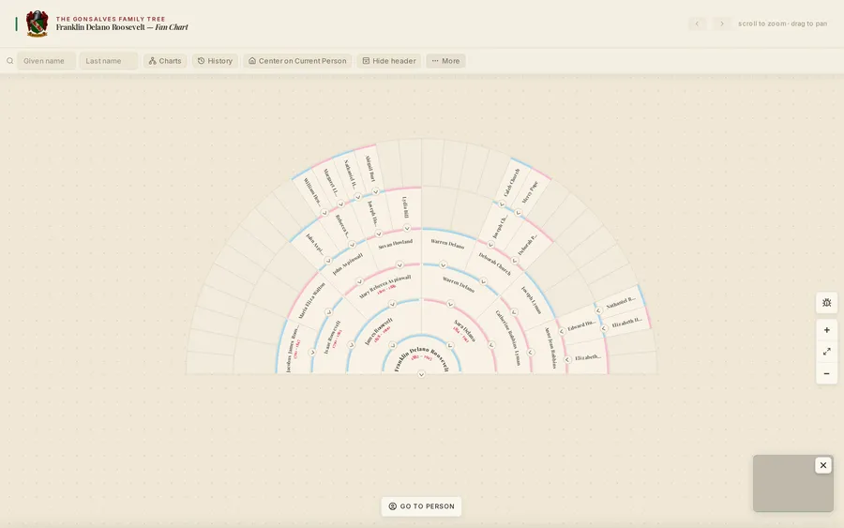This screenshot has height=528, width=844.
Task: Expand the James Roosevelt chevron
Action: point(392,345)
